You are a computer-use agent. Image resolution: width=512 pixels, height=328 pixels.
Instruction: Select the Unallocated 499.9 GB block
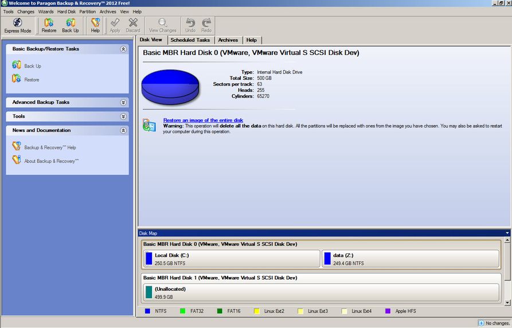click(321, 293)
